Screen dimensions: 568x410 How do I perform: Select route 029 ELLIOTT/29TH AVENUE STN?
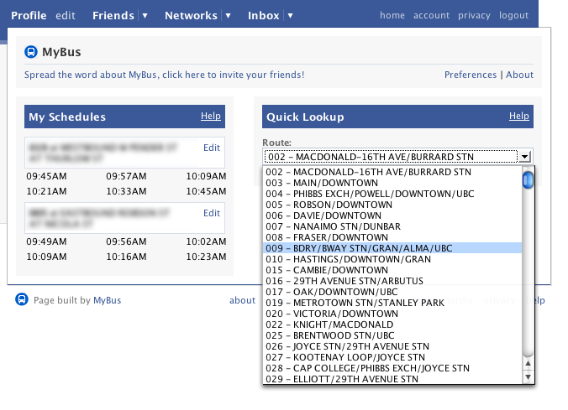point(392,378)
